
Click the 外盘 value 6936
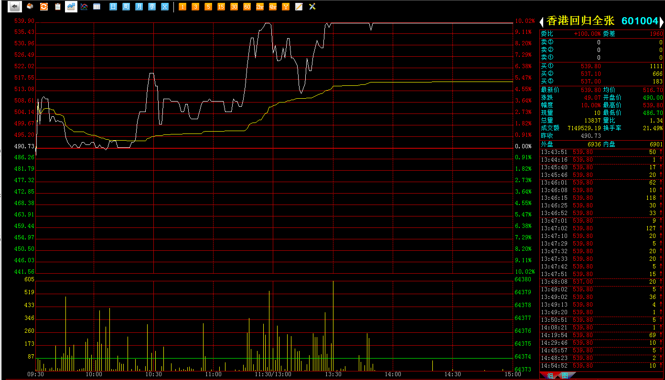(594, 144)
